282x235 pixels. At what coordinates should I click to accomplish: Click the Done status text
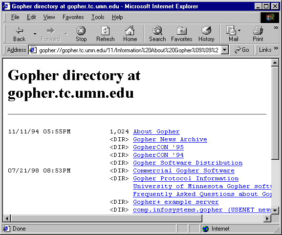pos(19,229)
